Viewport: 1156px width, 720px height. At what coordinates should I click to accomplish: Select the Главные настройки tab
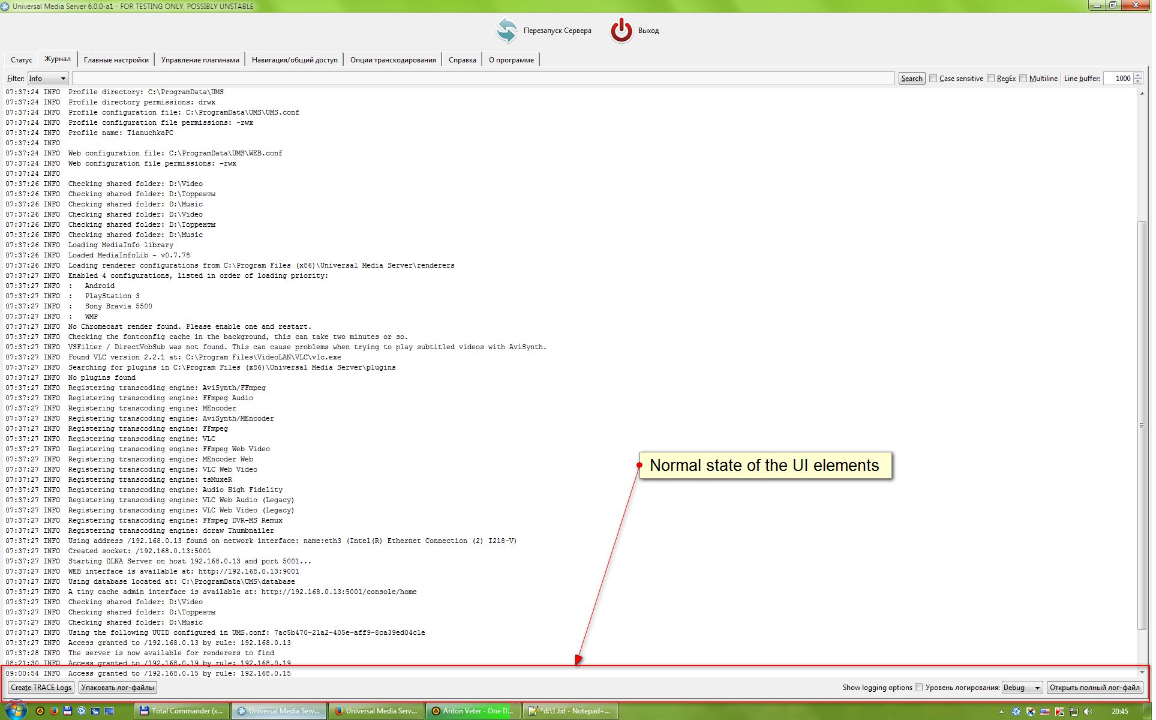(x=116, y=60)
